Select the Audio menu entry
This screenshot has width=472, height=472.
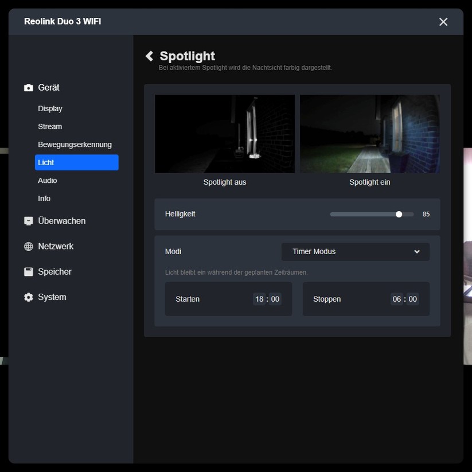pos(47,180)
